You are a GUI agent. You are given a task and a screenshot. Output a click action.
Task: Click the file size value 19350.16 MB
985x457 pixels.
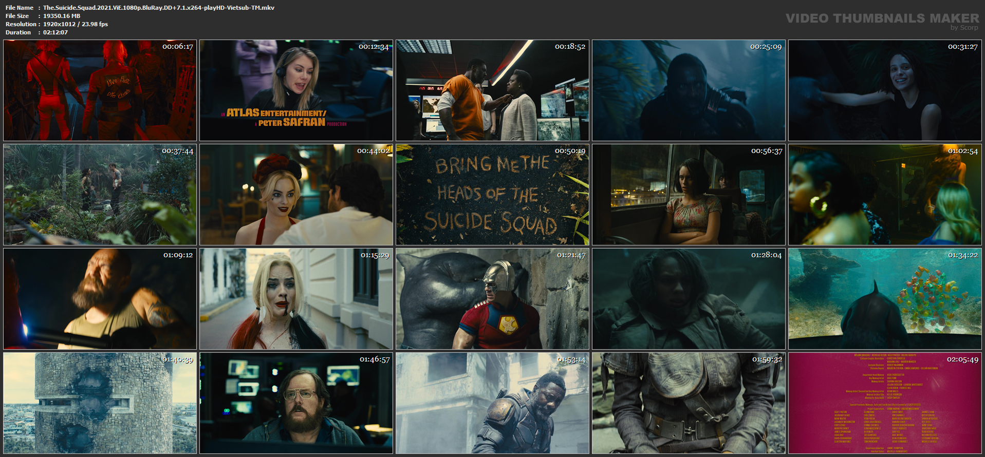pos(62,16)
